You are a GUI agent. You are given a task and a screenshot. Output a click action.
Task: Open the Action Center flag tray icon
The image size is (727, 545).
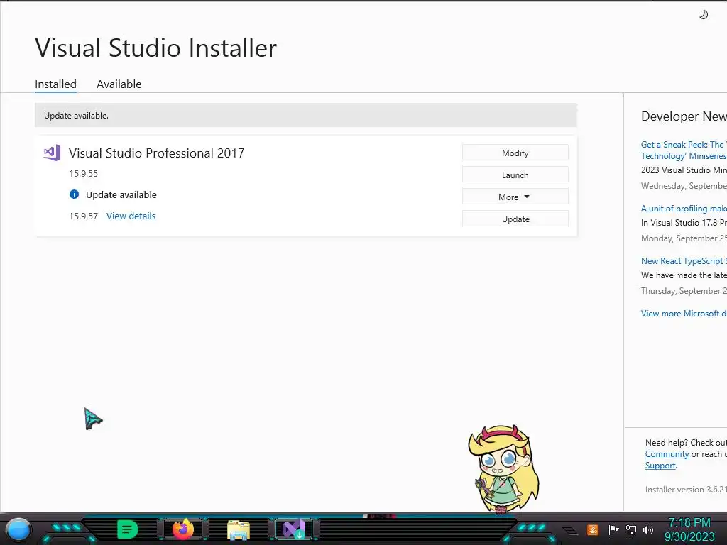[x=613, y=529]
